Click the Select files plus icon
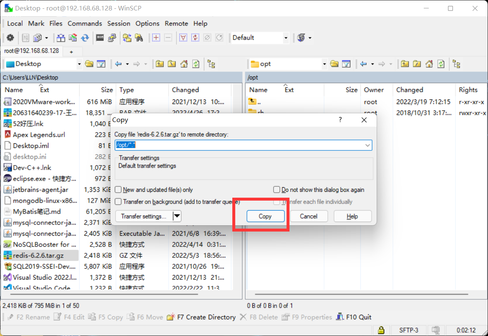 [x=156, y=38]
